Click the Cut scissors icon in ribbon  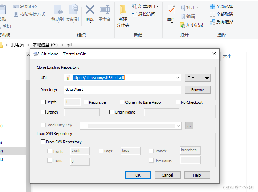tap(0, 26)
